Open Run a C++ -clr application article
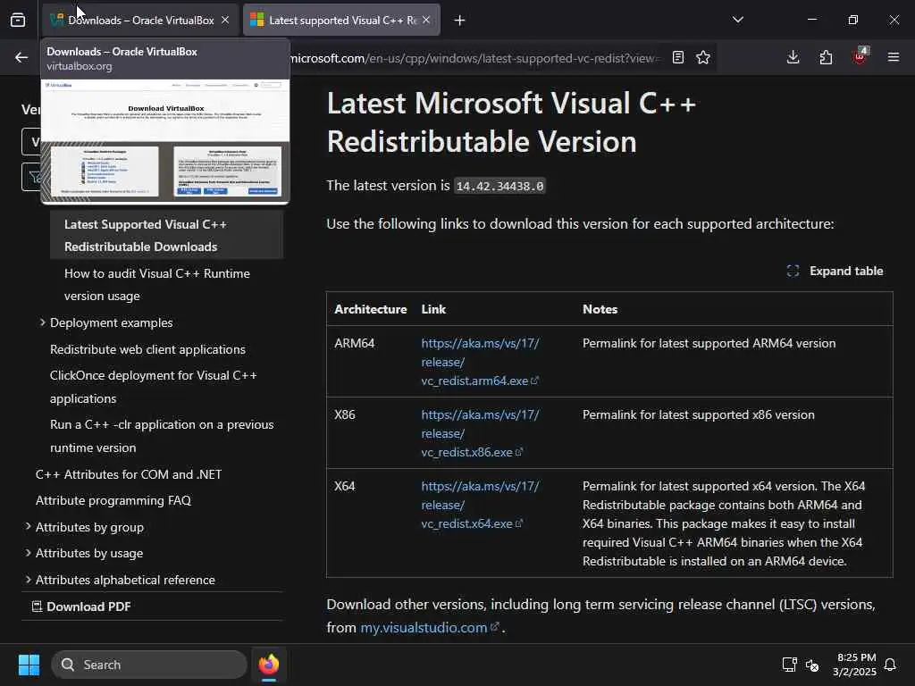Screen dimensions: 915x686 tap(162, 436)
